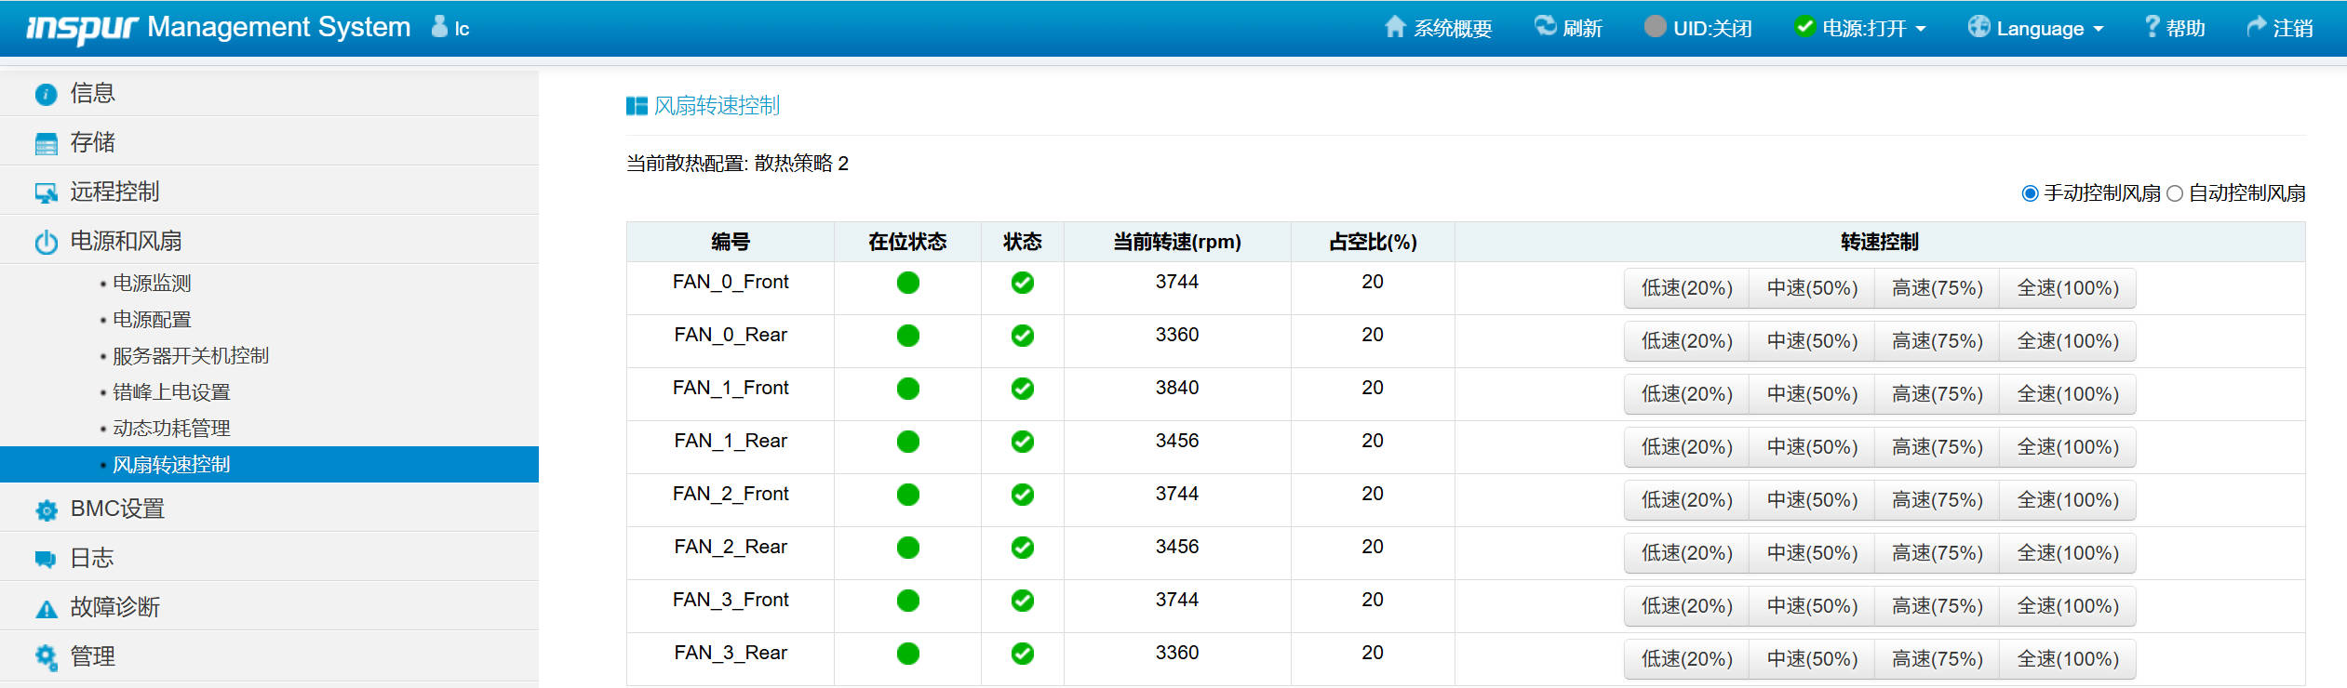The height and width of the screenshot is (688, 2347).
Task: Click the 远程控制 monitor icon
Action: pyautogui.click(x=46, y=192)
